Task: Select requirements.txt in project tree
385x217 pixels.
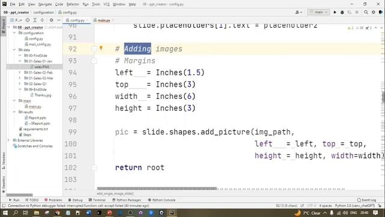Action: click(34, 129)
